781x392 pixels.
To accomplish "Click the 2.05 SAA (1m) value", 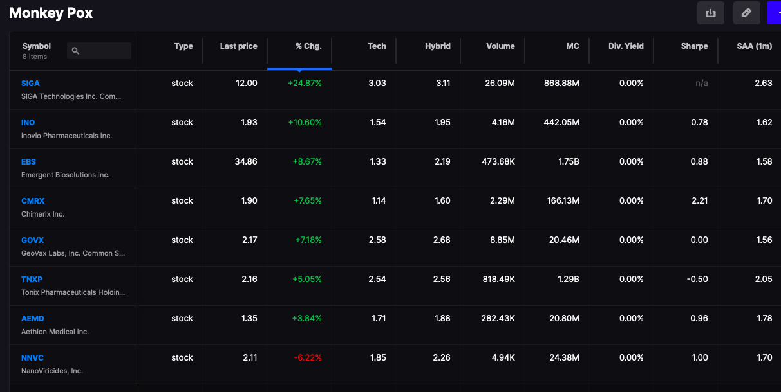I will [764, 280].
